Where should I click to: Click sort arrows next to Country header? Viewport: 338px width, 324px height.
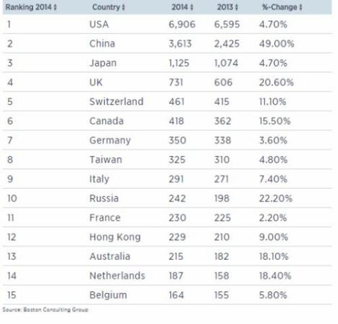[123, 8]
